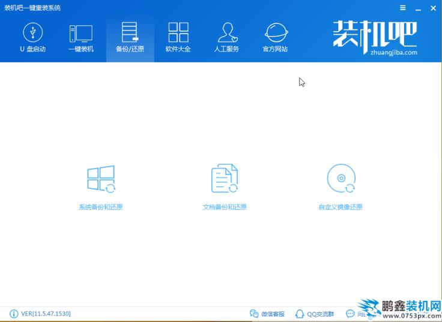The height and width of the screenshot is (322, 442).
Task: Select the U 盘启动 tab label
Action: [32, 49]
